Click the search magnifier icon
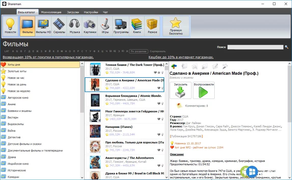 pyautogui.click(x=287, y=47)
